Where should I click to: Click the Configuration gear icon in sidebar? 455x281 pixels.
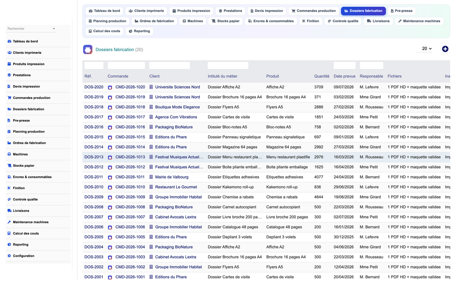(9, 256)
